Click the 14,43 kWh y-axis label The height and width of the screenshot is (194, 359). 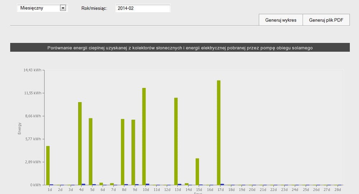[32, 70]
